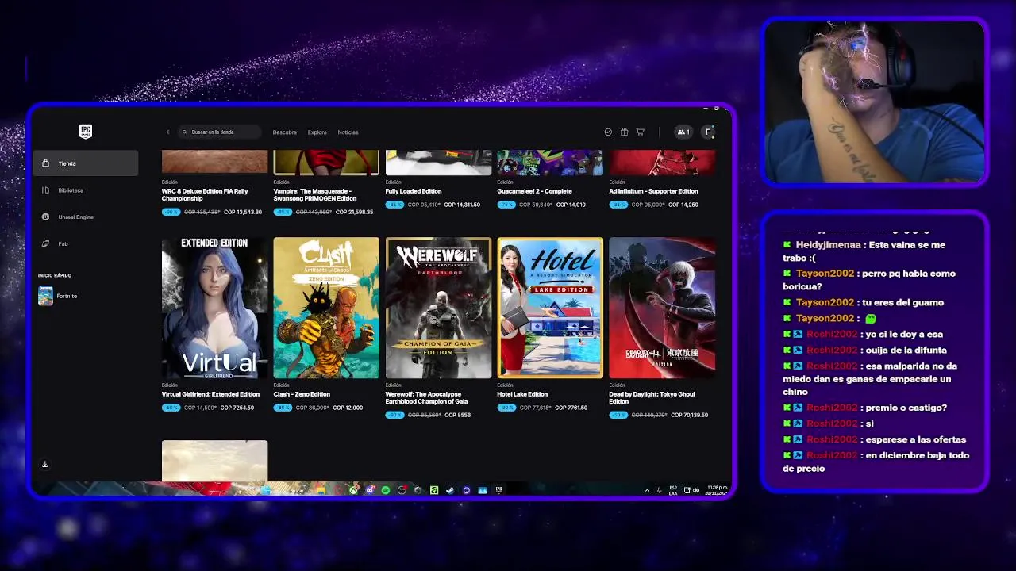Open the Noticias tab
The width and height of the screenshot is (1016, 571).
348,132
